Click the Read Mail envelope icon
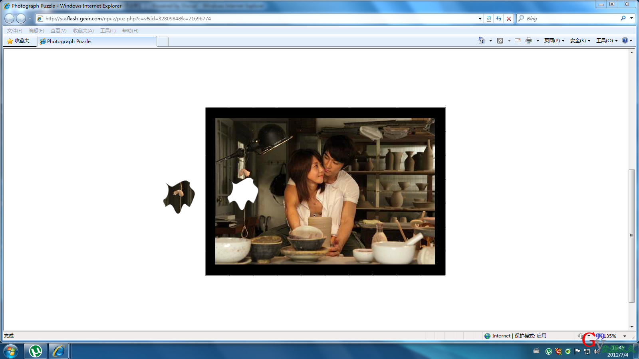 [x=518, y=41]
